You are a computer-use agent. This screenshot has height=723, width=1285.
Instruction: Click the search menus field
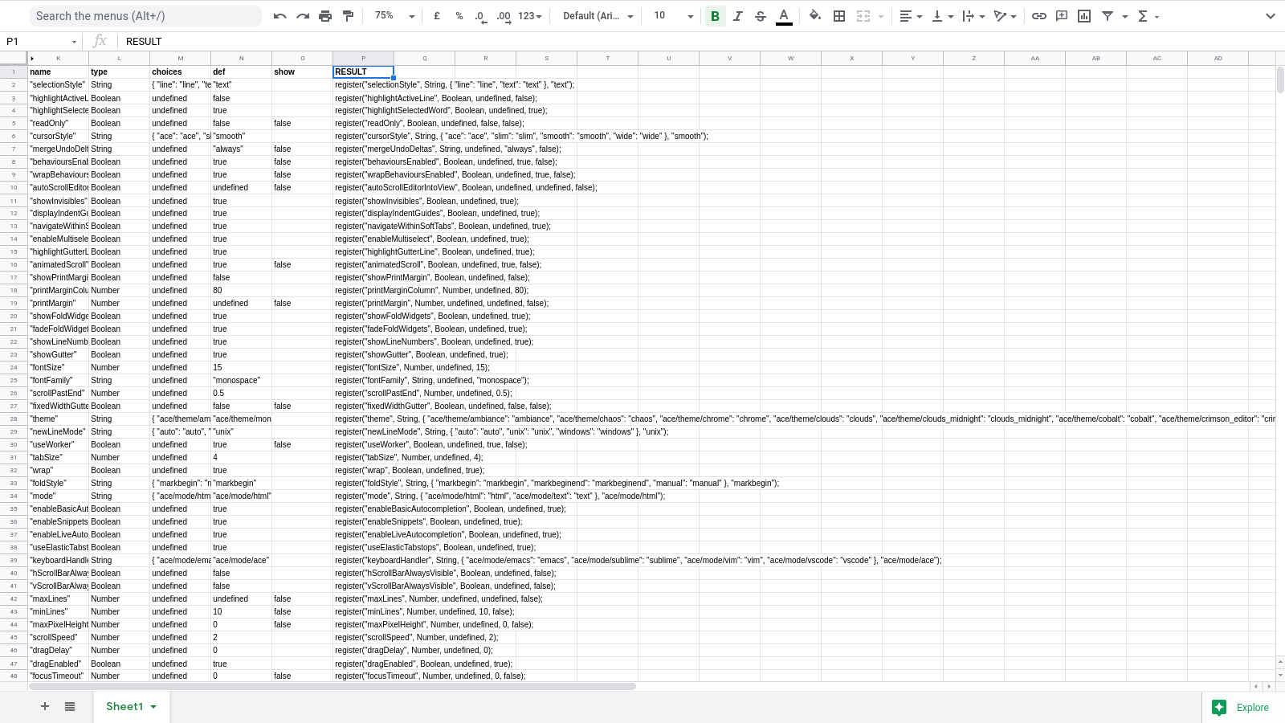click(145, 15)
